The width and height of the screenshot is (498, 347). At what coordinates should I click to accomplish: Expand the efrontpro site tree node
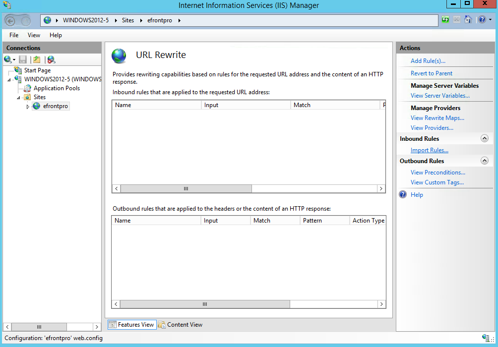(x=28, y=107)
